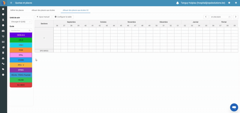Click the Sections column header
The image size is (240, 113).
tap(44, 24)
